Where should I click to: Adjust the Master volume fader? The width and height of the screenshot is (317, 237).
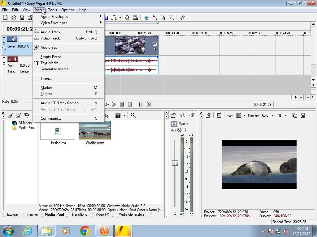[175, 163]
